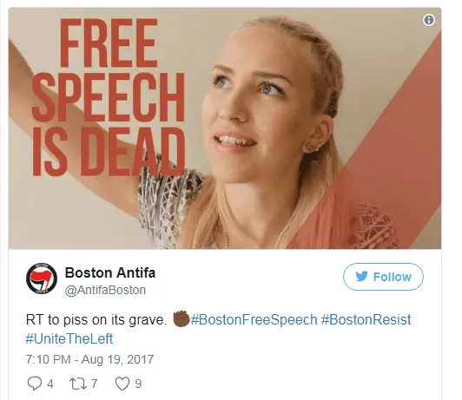This screenshot has width=462, height=400.
Task: Click the Boston Antifa profile avatar
Action: tap(42, 279)
